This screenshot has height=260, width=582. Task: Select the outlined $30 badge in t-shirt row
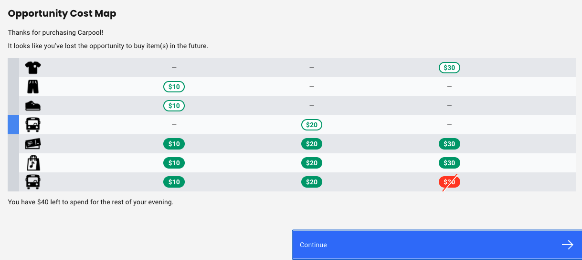coord(449,68)
